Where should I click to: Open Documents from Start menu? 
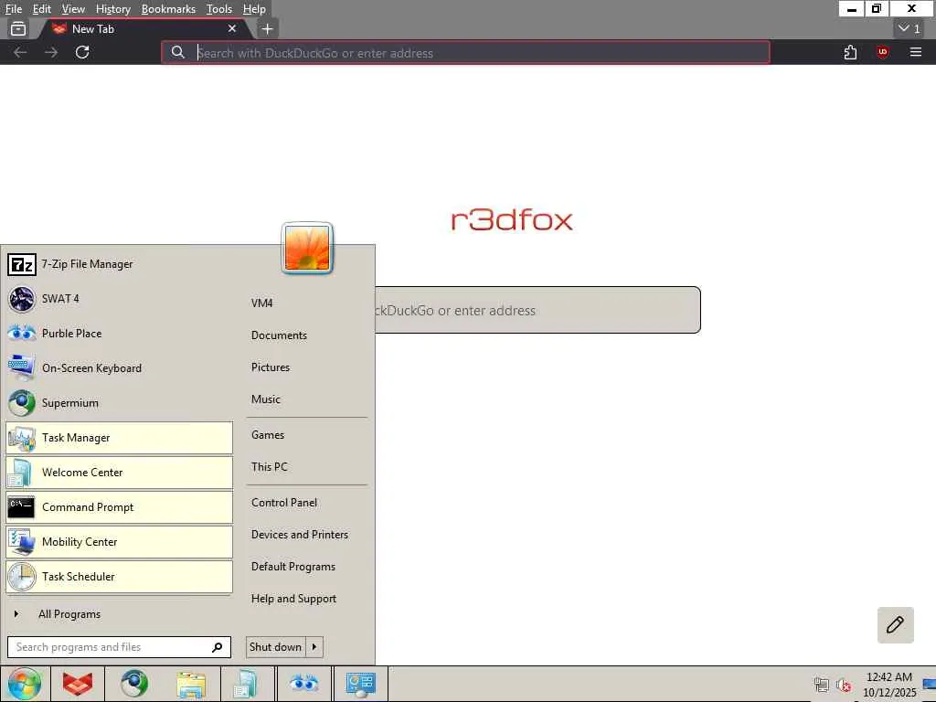(279, 335)
